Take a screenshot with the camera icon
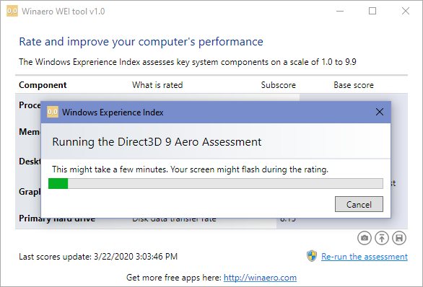 coord(365,238)
